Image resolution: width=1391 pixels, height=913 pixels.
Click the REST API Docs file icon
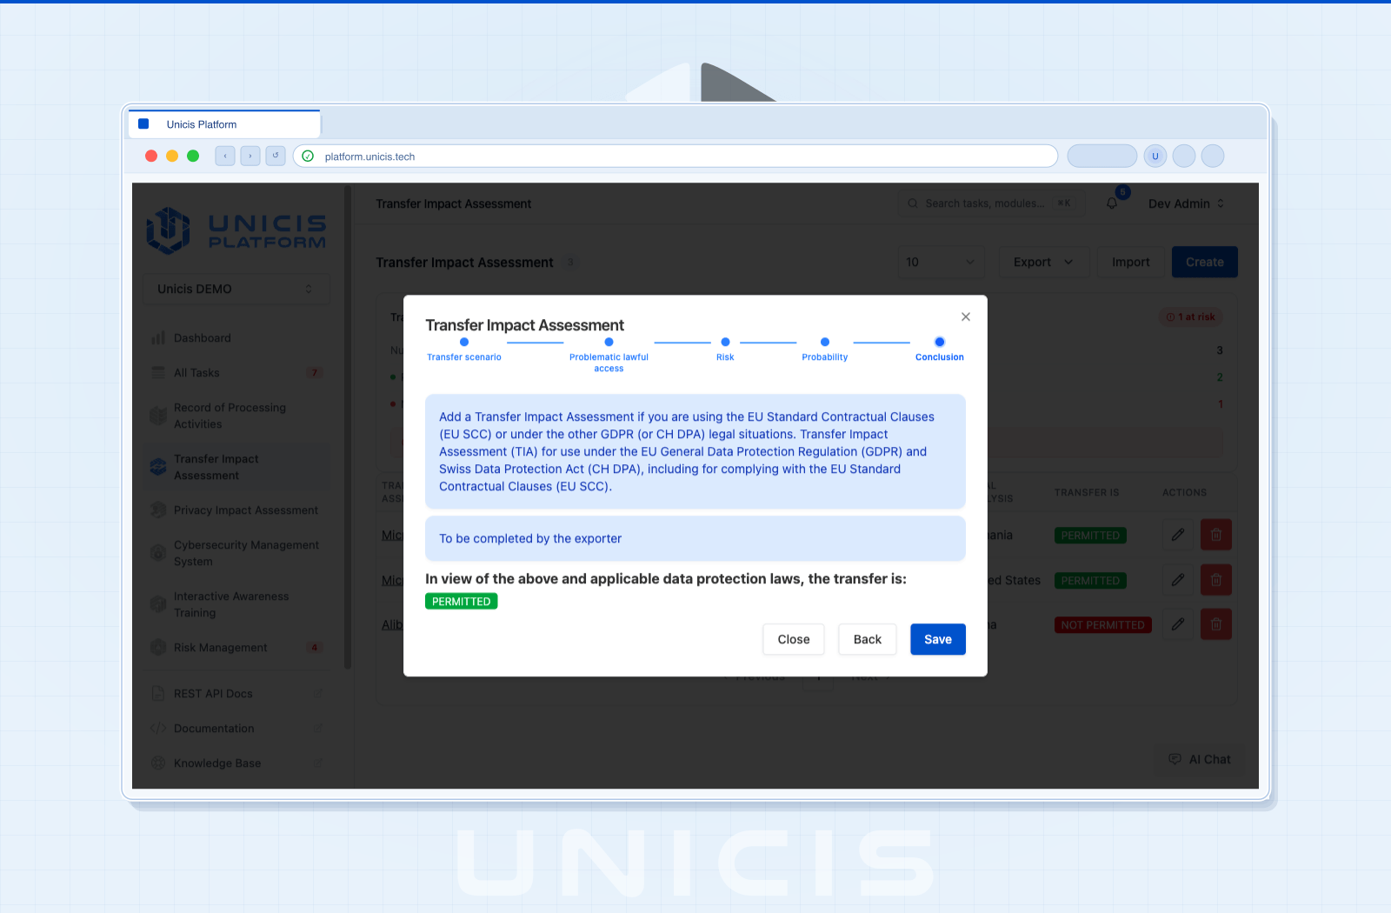158,693
